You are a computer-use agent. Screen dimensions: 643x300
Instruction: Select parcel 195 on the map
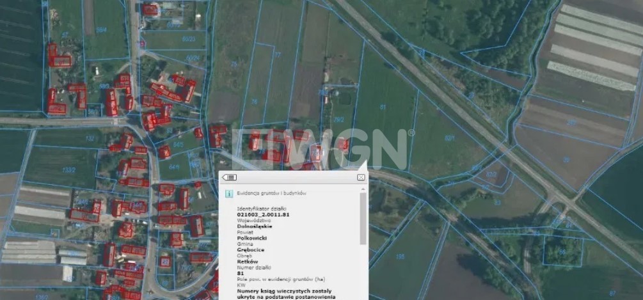(400, 257)
